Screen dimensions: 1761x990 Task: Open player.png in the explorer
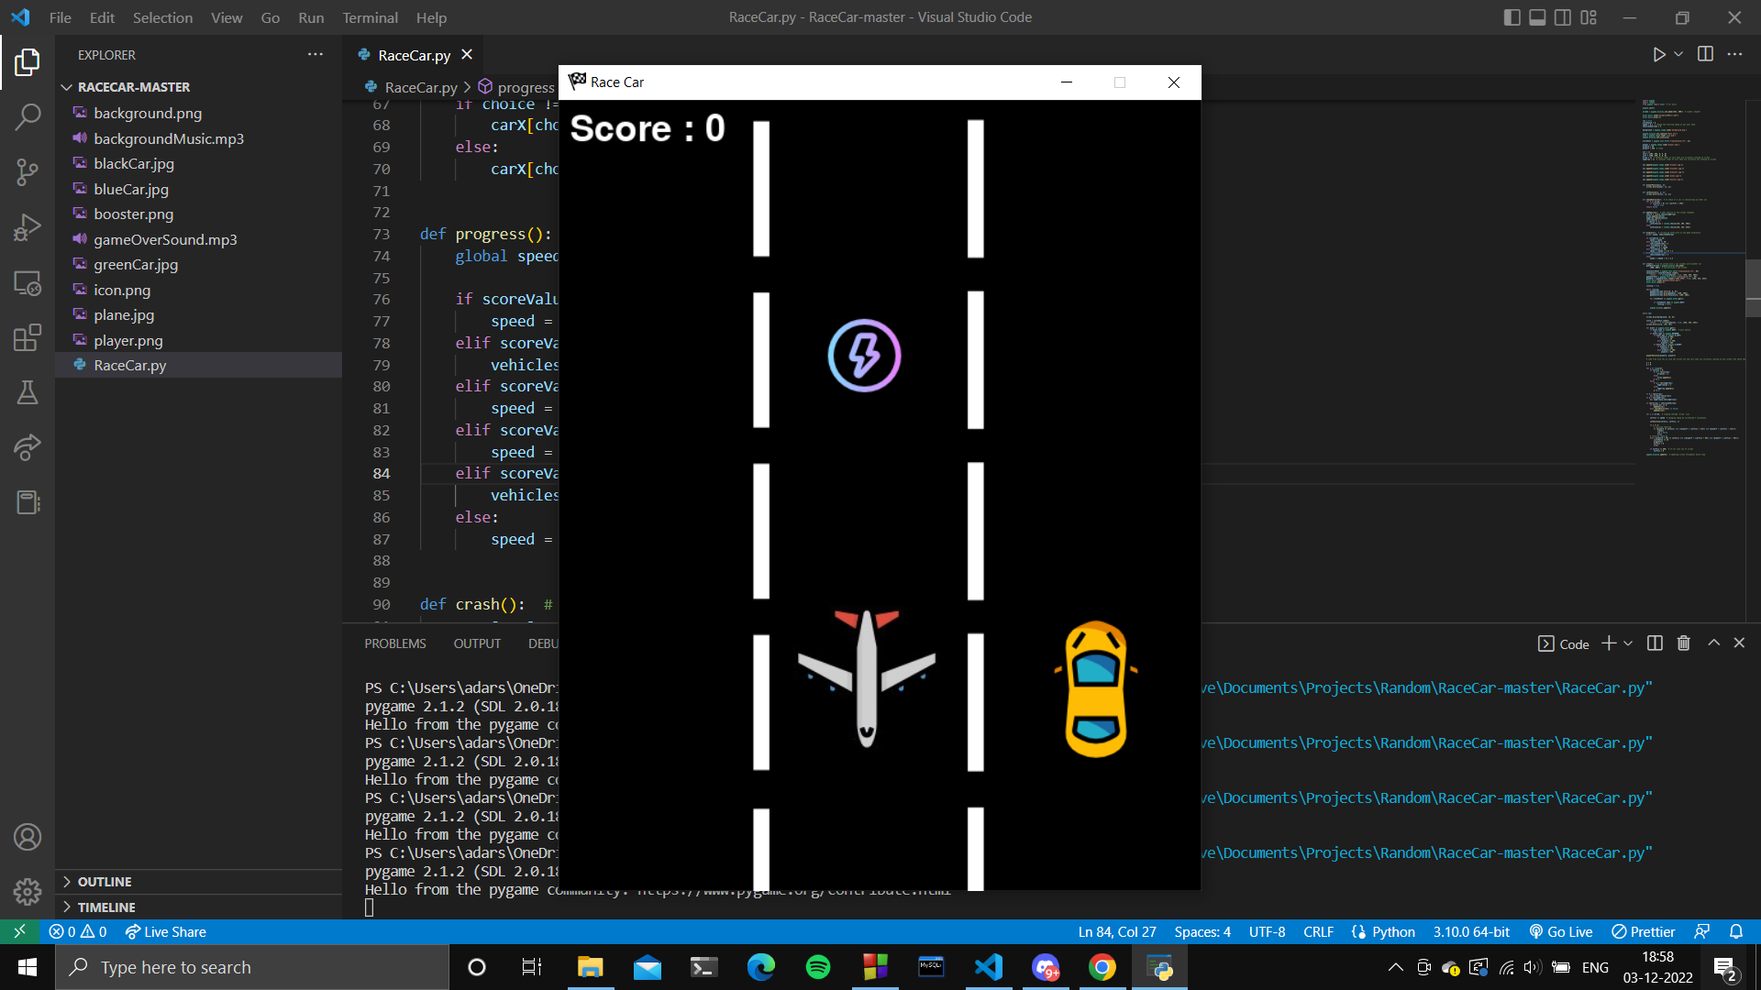128,340
